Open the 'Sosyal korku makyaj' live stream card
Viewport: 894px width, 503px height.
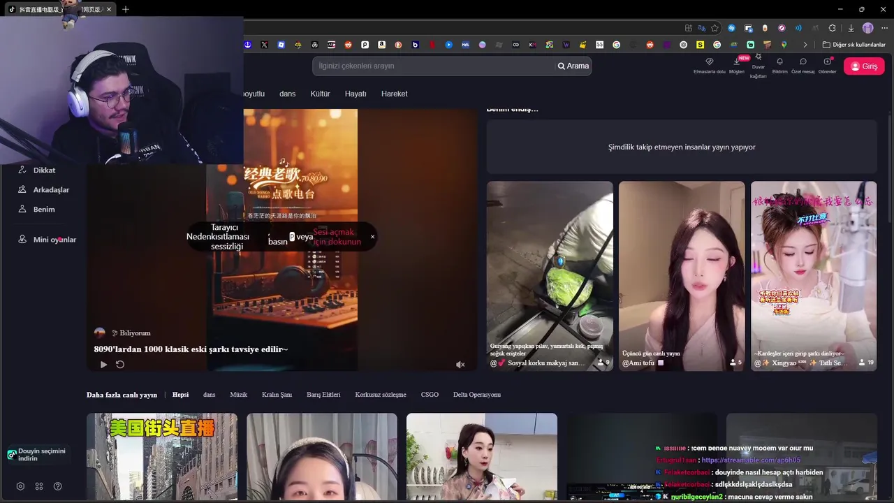(x=550, y=276)
